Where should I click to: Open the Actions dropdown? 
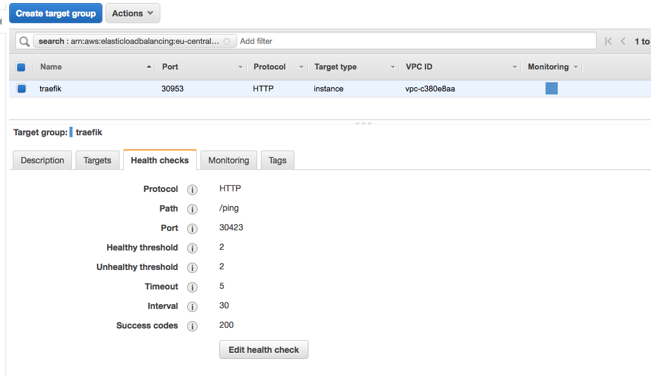(132, 13)
